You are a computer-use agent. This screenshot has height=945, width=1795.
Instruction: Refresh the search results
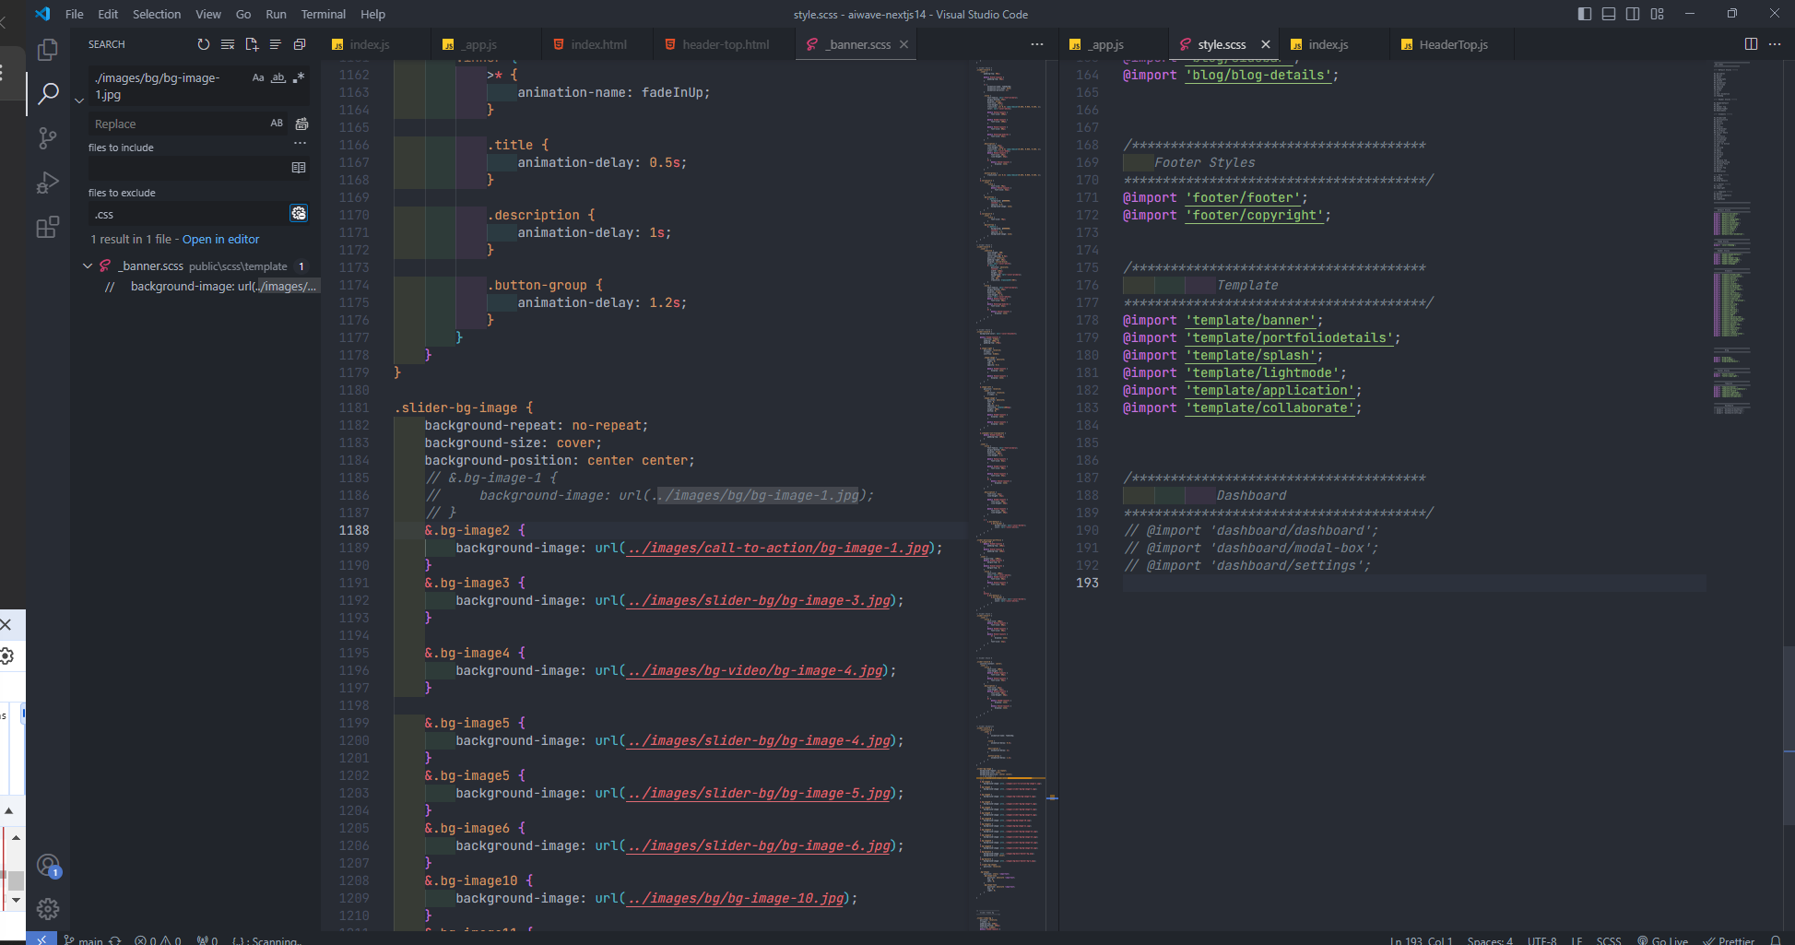click(x=204, y=44)
